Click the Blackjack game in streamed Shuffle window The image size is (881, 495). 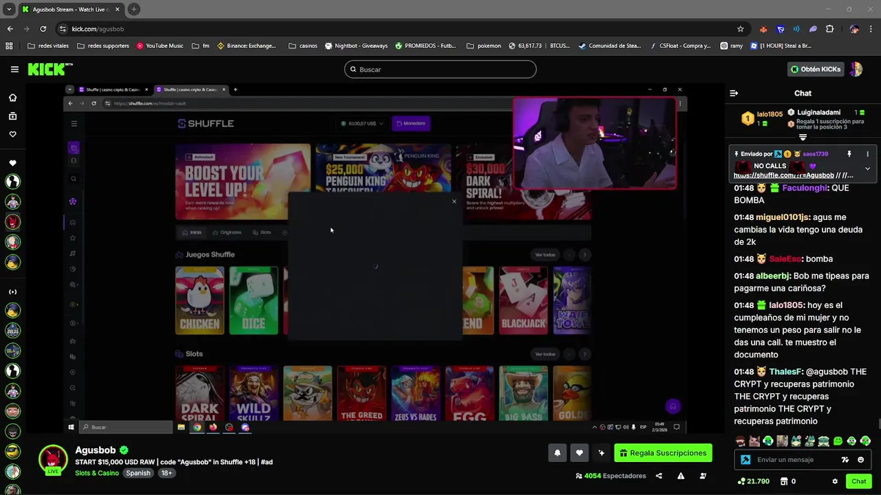click(523, 300)
